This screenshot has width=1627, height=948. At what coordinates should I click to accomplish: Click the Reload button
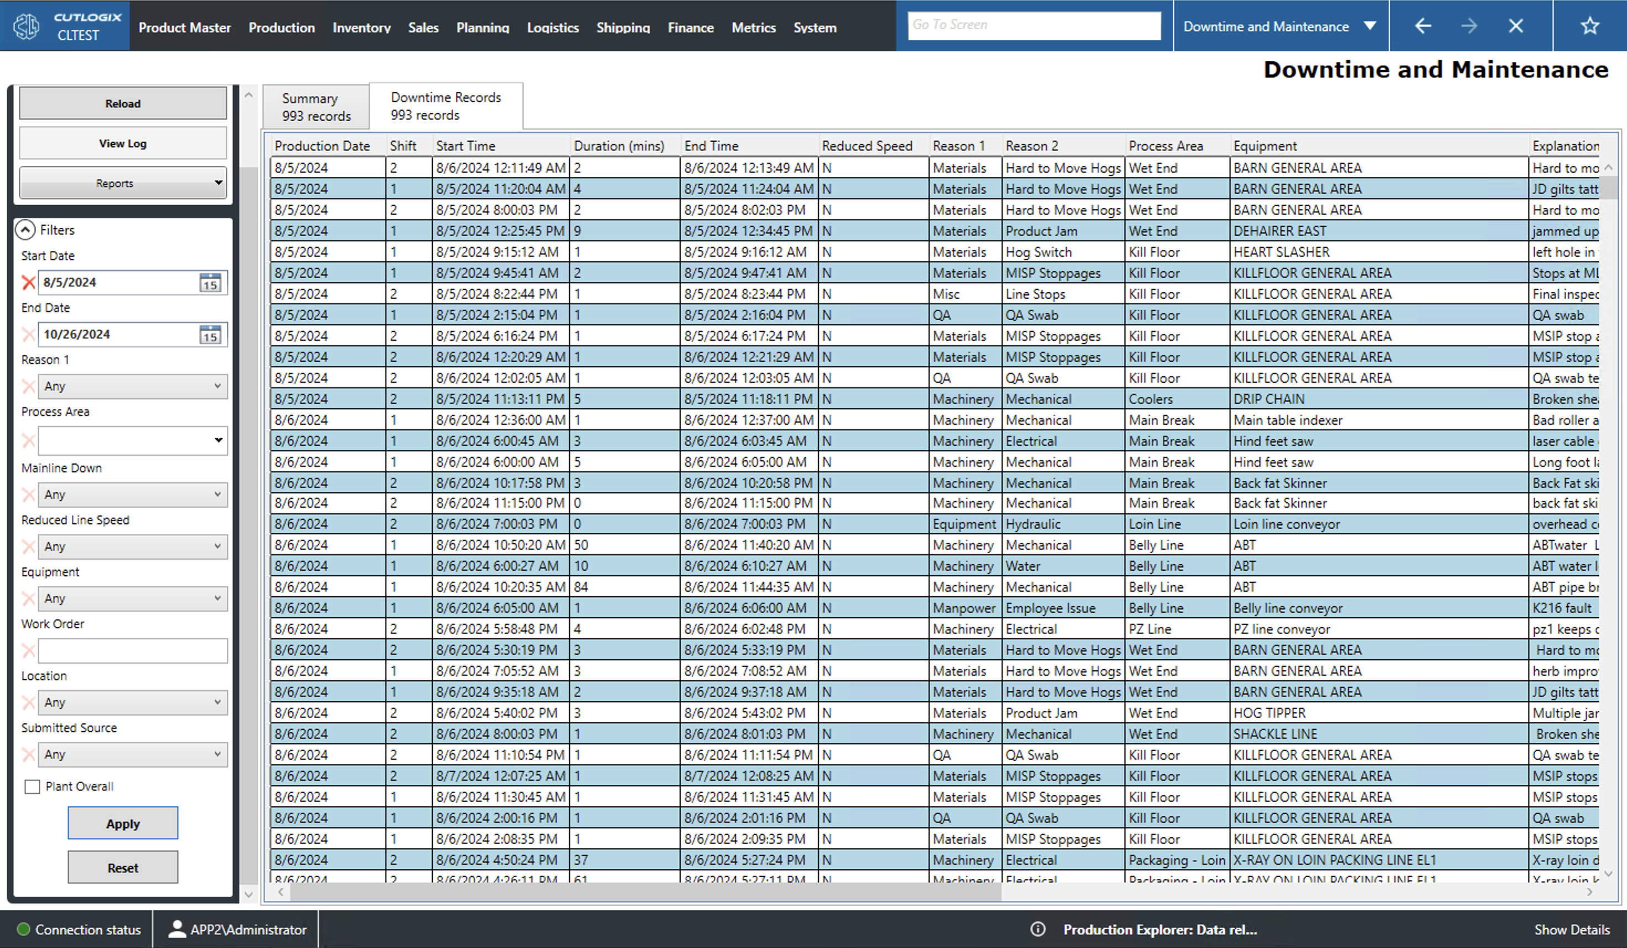tap(123, 103)
